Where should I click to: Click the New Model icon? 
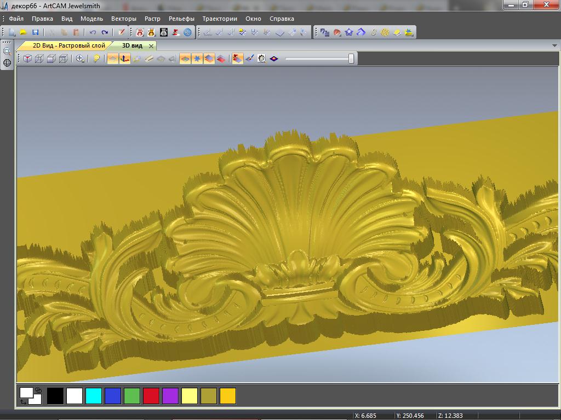12,32
